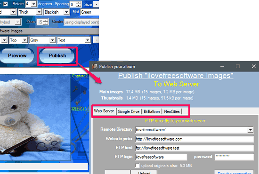
Task: Click the Remote Directory field
Action: 194,130
